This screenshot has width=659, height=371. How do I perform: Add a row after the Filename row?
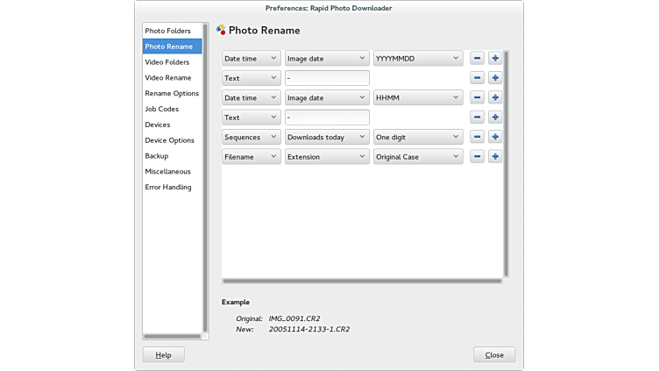pyautogui.click(x=495, y=157)
